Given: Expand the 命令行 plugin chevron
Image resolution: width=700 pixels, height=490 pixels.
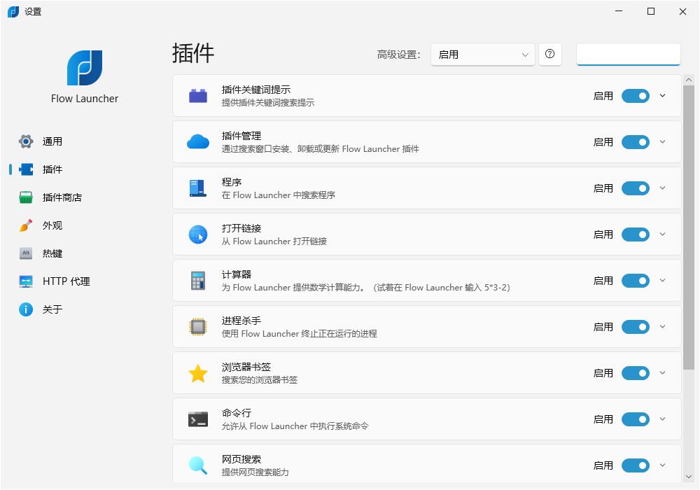Looking at the screenshot, I should 662,419.
